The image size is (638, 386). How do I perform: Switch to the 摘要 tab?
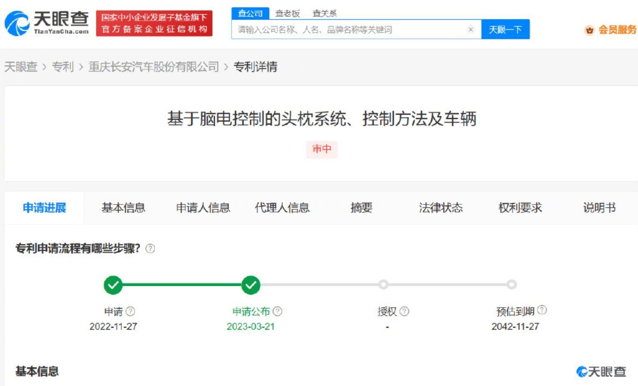[x=361, y=208]
